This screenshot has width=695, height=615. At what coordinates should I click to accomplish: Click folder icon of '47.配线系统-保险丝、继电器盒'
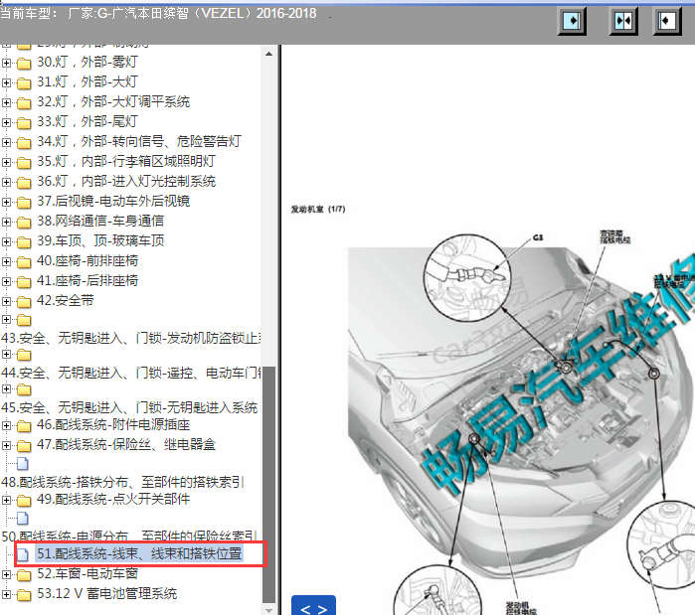[x=24, y=446]
